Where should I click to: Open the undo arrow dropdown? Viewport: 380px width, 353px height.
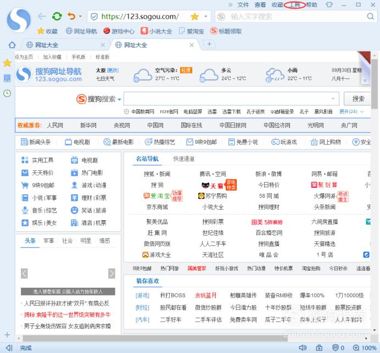pos(80,16)
